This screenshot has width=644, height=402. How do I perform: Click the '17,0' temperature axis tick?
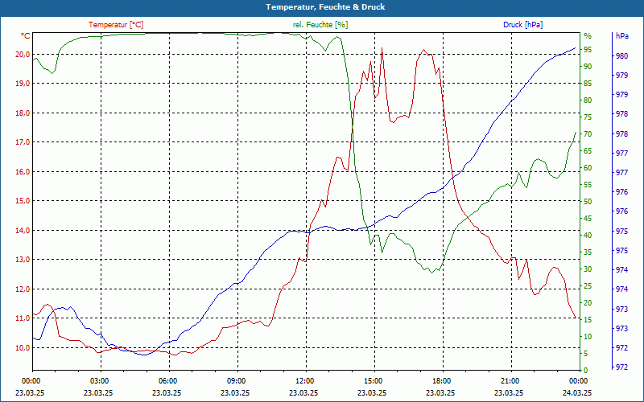point(23,142)
